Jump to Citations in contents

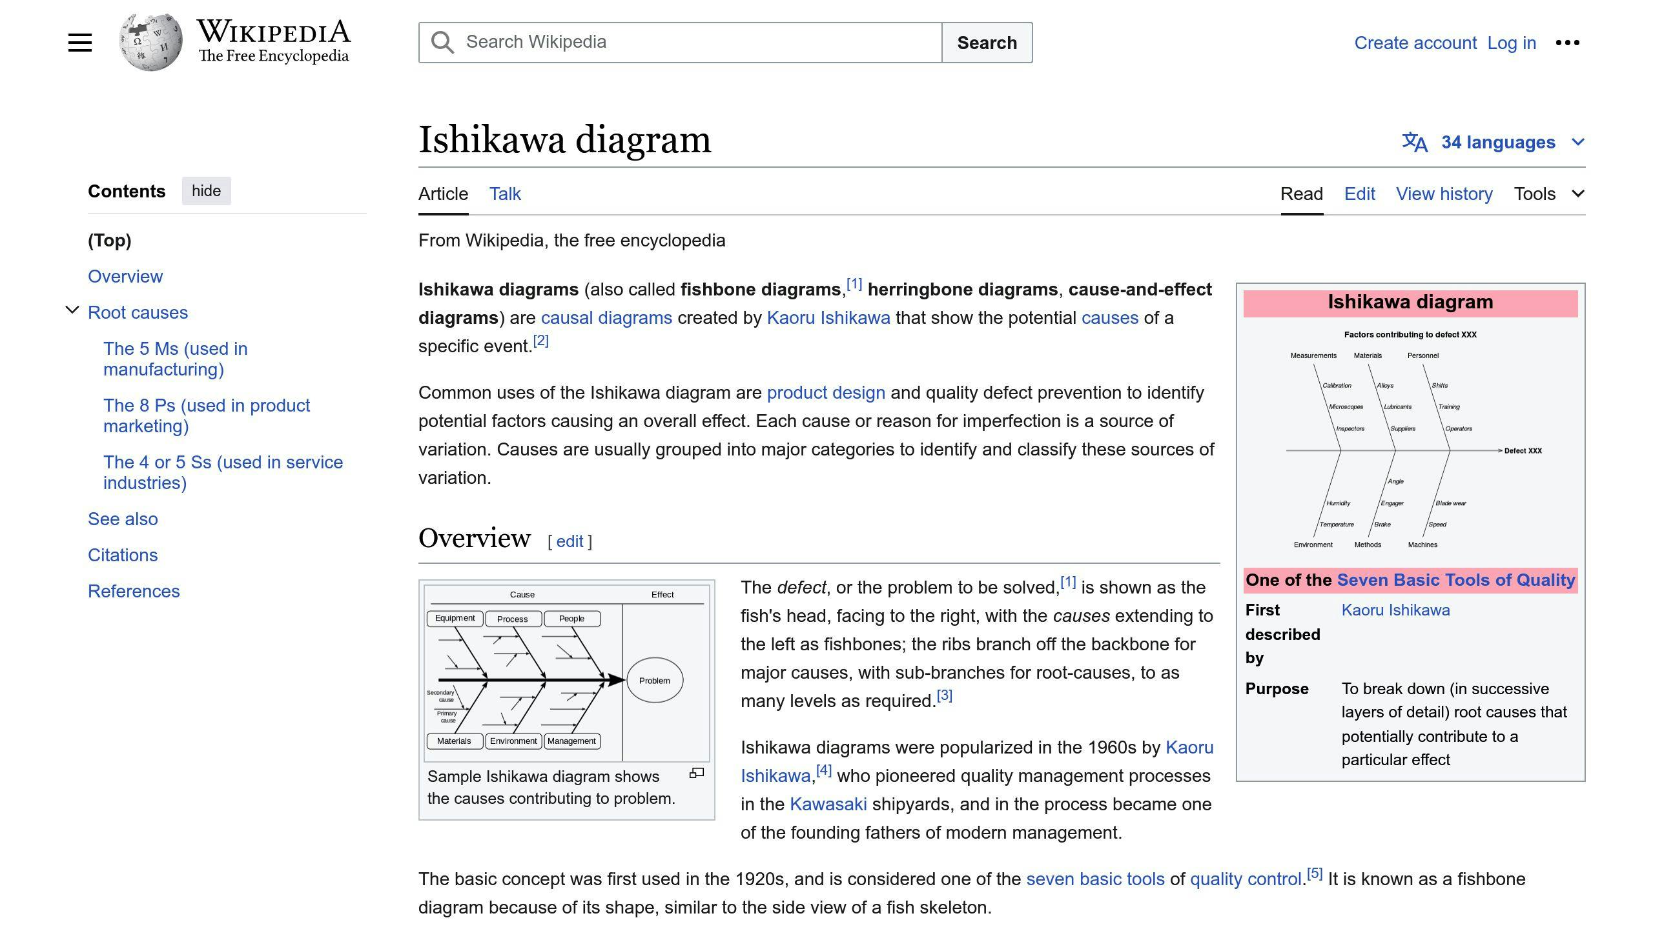[x=123, y=555]
